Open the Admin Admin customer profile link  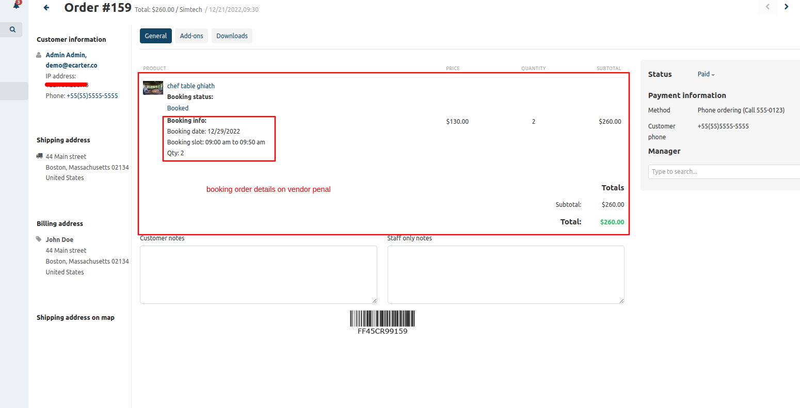point(66,55)
